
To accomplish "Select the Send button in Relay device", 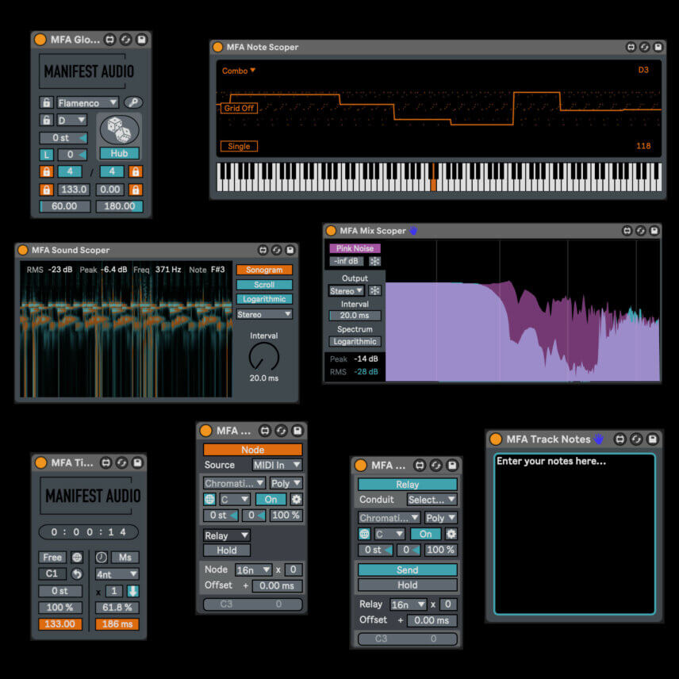I will [408, 570].
